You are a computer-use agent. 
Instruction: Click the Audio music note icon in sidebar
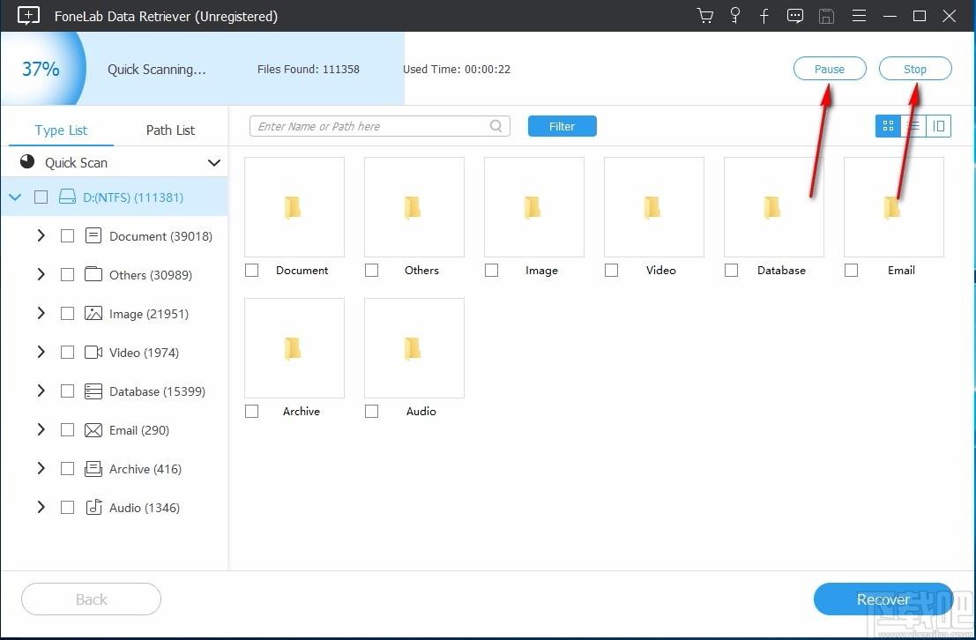click(93, 508)
